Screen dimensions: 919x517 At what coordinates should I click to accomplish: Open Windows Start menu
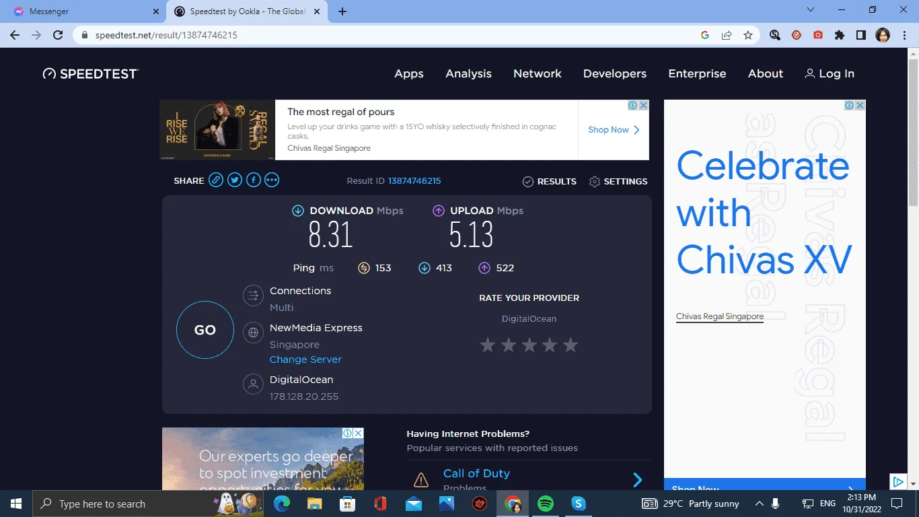(x=16, y=504)
